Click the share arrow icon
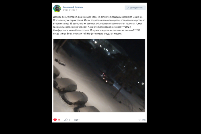Screen dimensions: 201x134 [66, 120]
